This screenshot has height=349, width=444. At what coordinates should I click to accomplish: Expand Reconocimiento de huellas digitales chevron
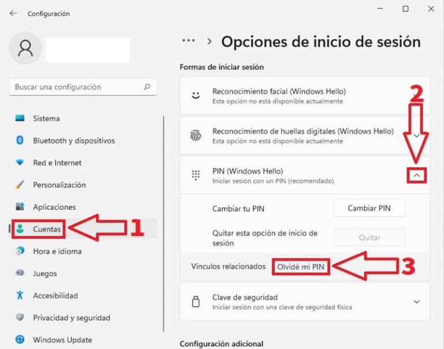pyautogui.click(x=416, y=136)
